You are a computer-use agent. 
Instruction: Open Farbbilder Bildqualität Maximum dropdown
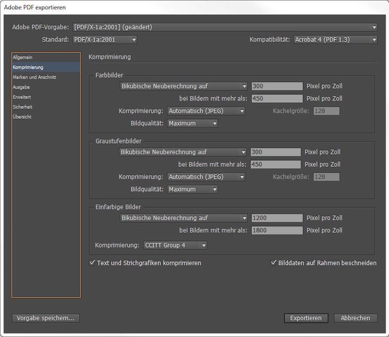tap(192, 123)
